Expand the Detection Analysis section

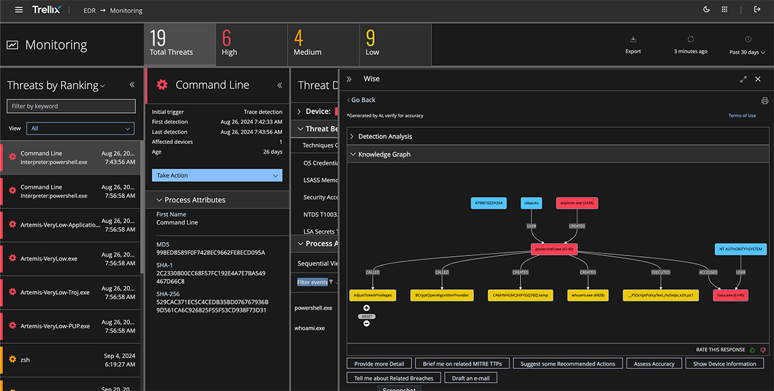(x=385, y=137)
